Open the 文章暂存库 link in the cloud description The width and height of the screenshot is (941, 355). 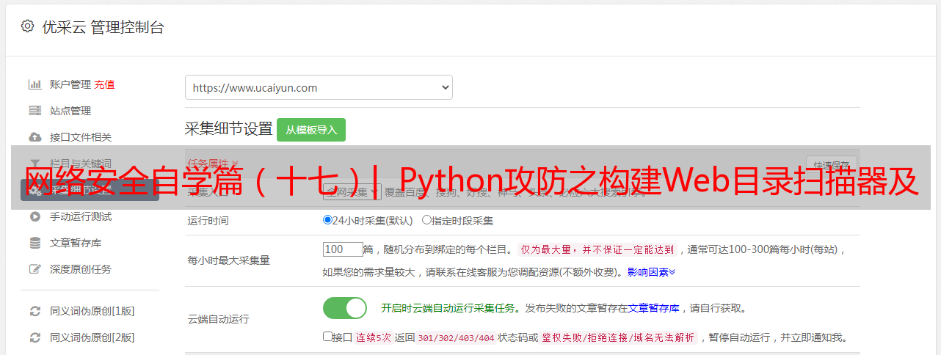click(653, 308)
